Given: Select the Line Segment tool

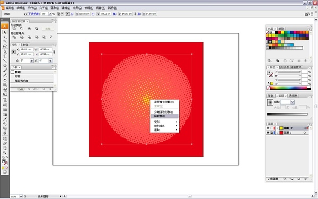Looking at the screenshot, I should [x=5, y=61].
